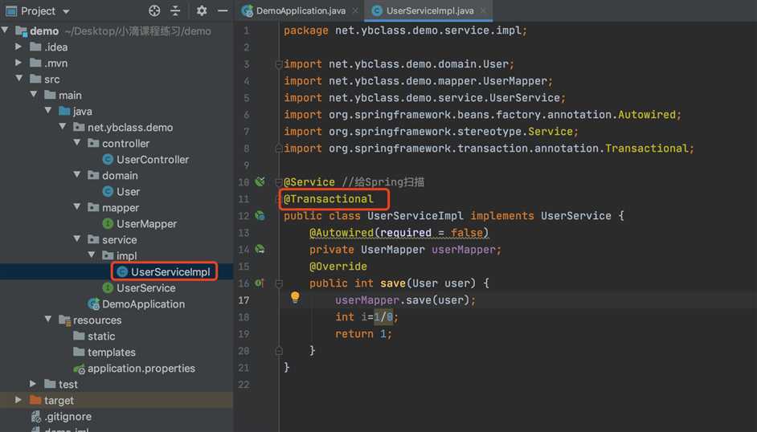The width and height of the screenshot is (757, 432).
Task: Select the templates folder
Action: click(112, 353)
